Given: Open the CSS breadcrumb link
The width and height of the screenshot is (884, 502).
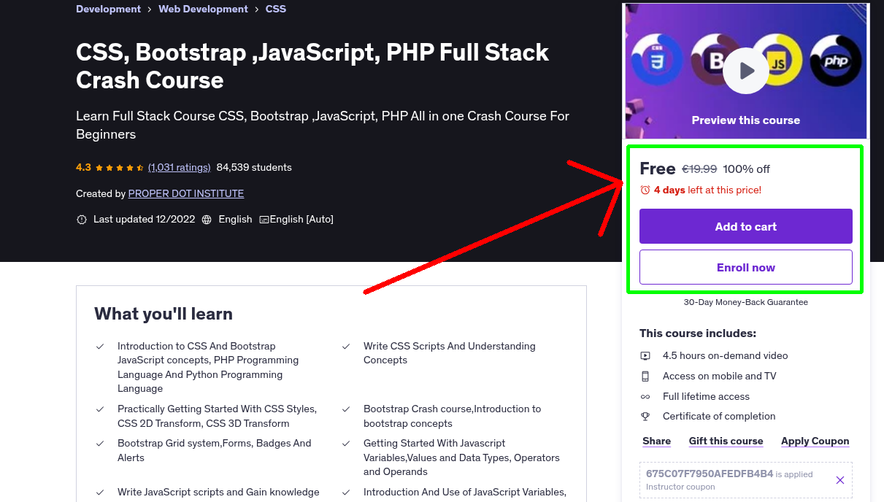Looking at the screenshot, I should coord(276,9).
